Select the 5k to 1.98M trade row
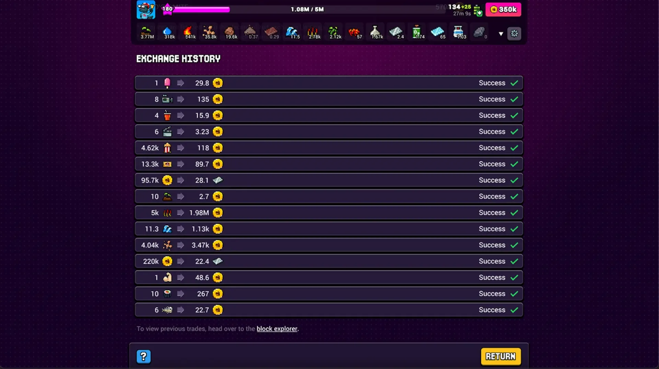Viewport: 659px width, 369px height. pos(329,213)
